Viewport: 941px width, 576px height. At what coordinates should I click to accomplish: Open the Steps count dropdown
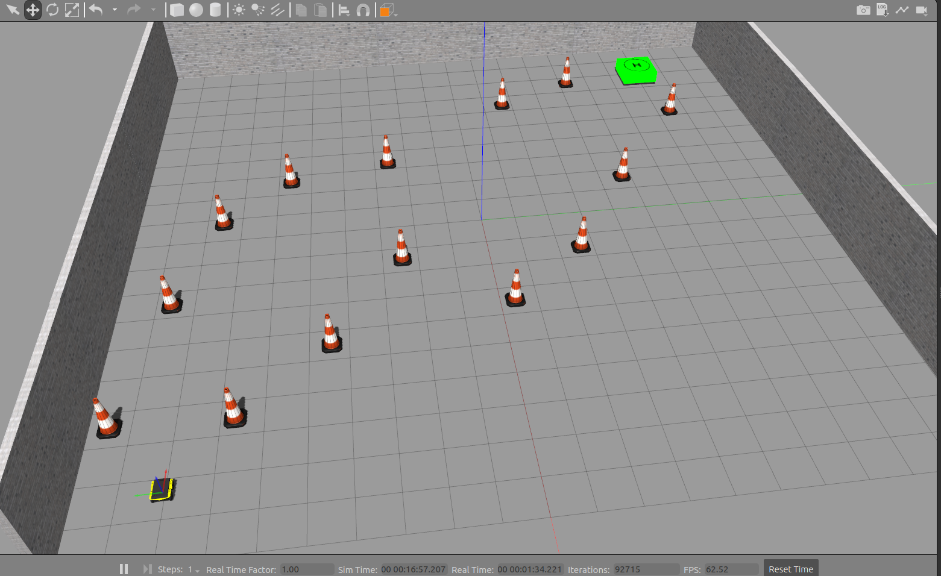click(197, 569)
